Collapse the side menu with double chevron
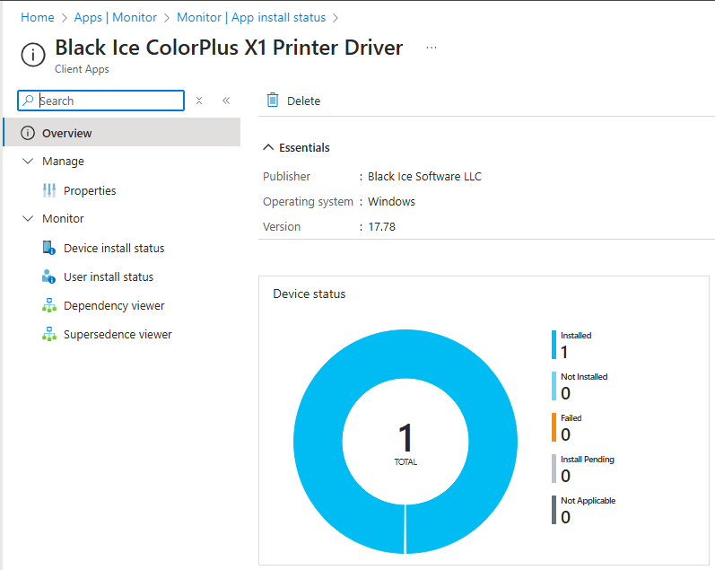Viewport: 715px width, 570px height. click(226, 101)
